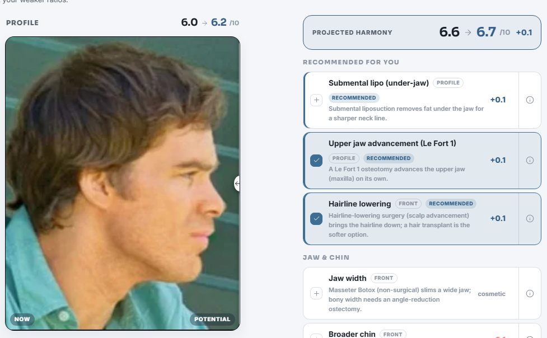Screen dimensions: 547x338
Task: Open info for Hairline lowering
Action: coord(530,219)
